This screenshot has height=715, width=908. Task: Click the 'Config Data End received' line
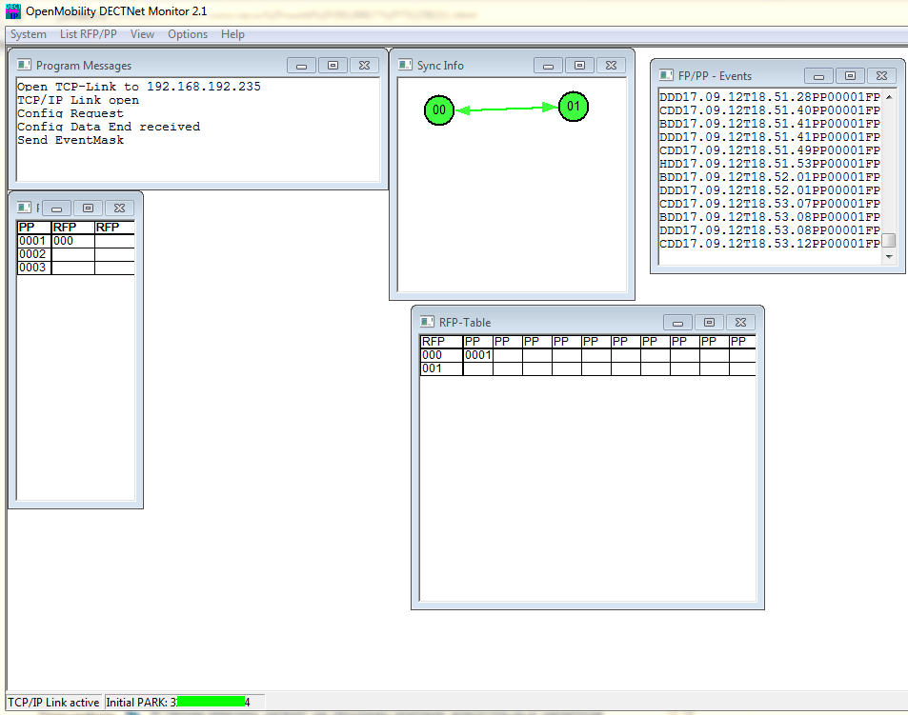(109, 127)
